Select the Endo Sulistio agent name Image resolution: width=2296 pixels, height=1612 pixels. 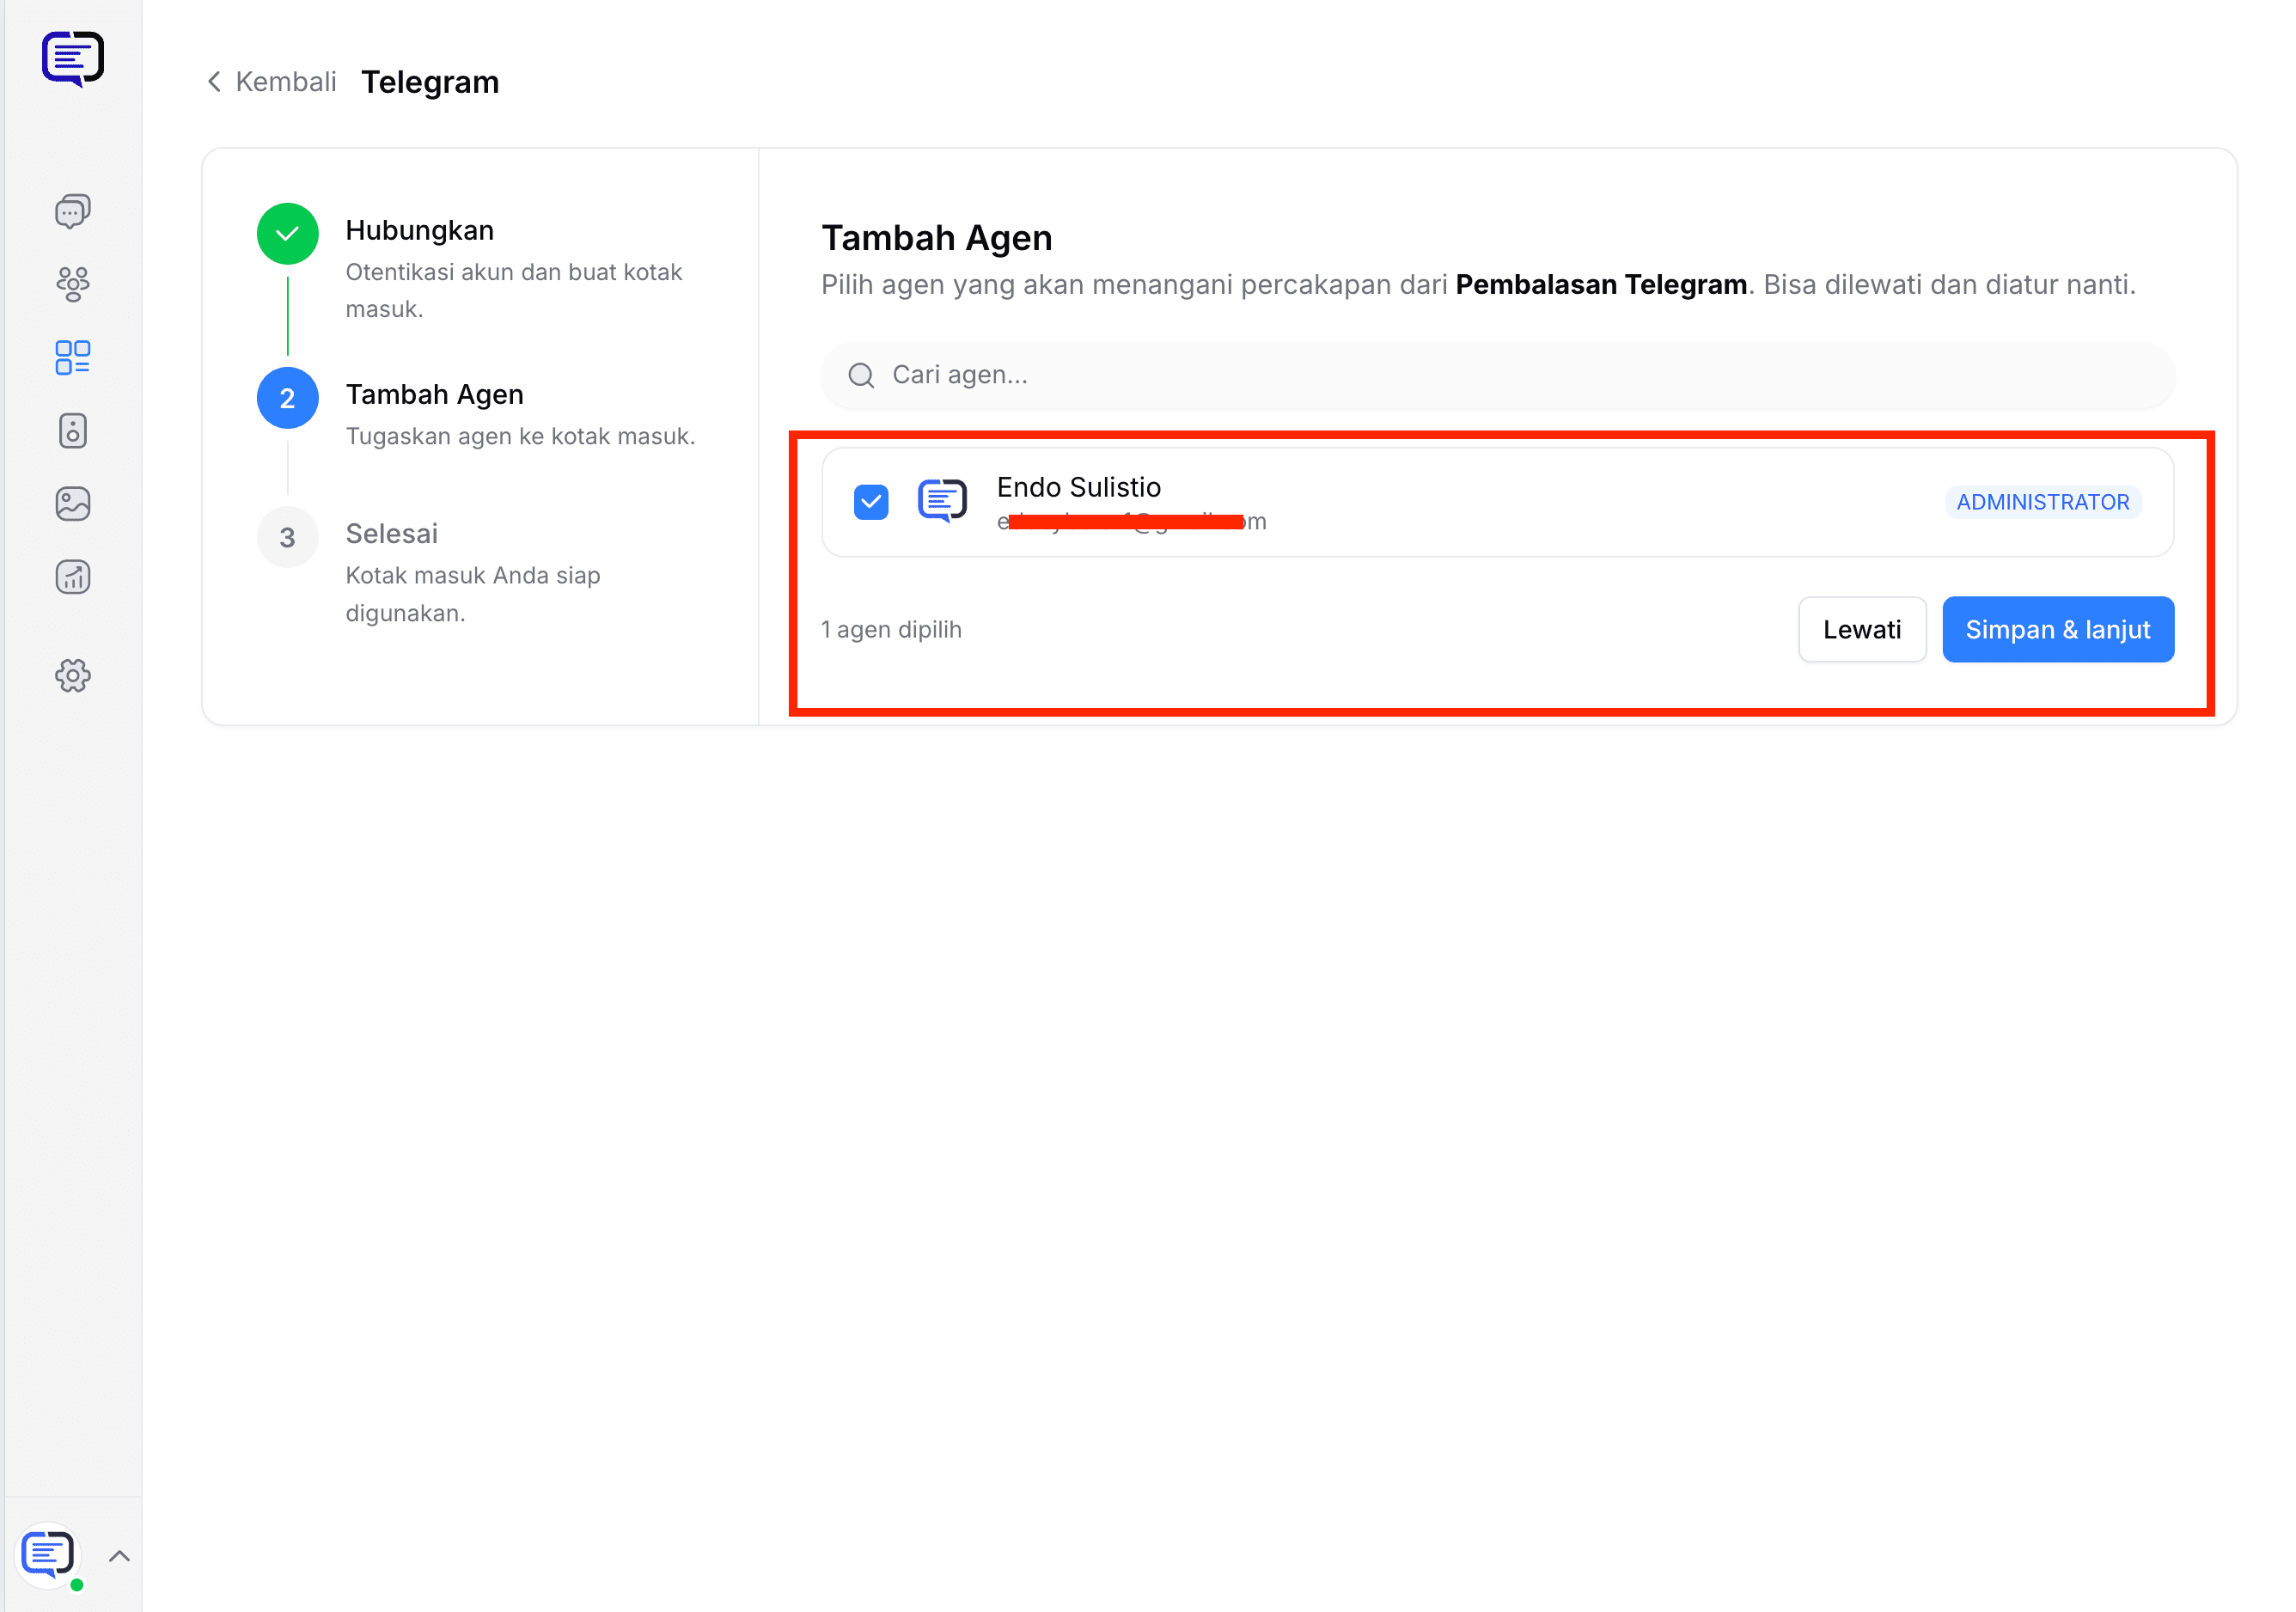pyautogui.click(x=1078, y=487)
